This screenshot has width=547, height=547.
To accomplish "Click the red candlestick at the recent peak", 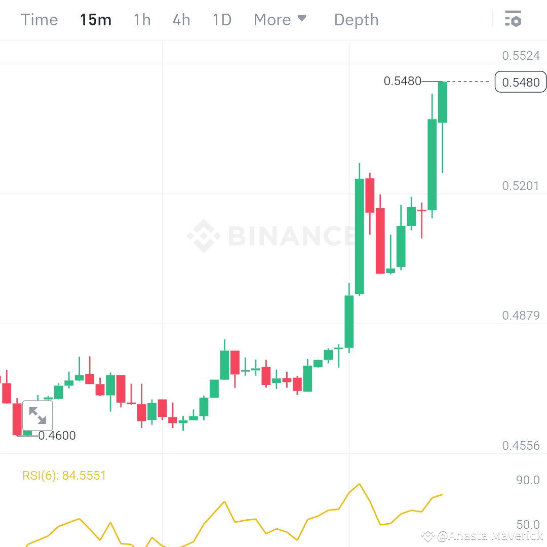I will click(369, 195).
